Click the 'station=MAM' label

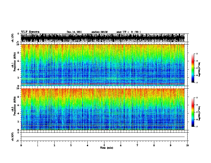99,32
